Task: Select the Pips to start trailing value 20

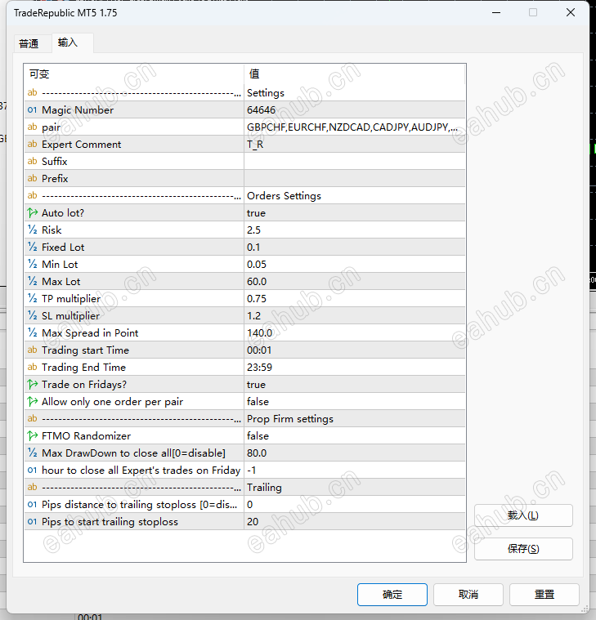Action: click(354, 521)
